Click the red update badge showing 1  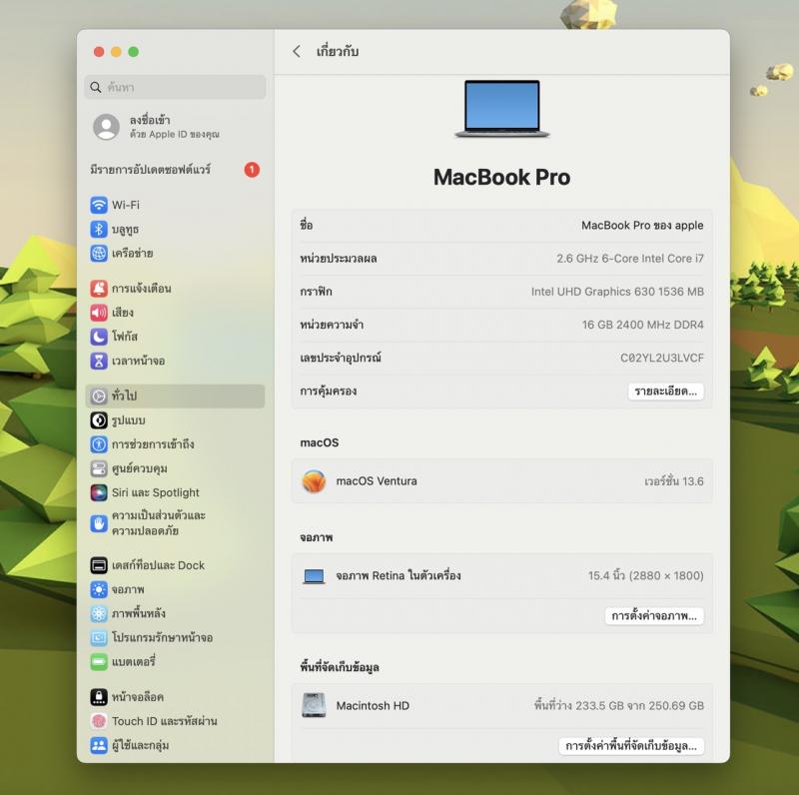252,170
